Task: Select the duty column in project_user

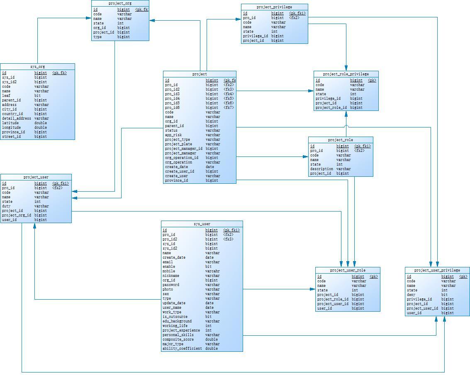Action: tap(6, 206)
